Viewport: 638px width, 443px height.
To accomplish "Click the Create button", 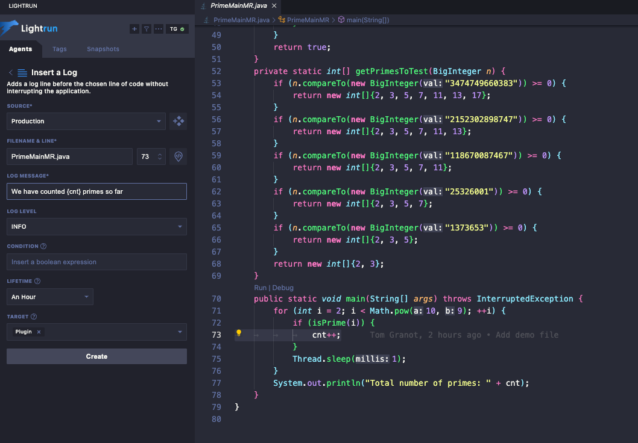I will pos(96,356).
